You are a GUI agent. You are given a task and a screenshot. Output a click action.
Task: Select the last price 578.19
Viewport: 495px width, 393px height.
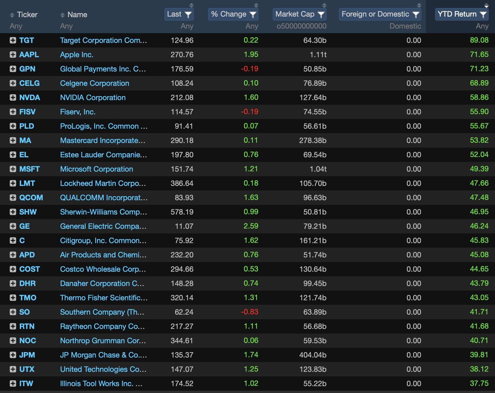click(x=182, y=212)
